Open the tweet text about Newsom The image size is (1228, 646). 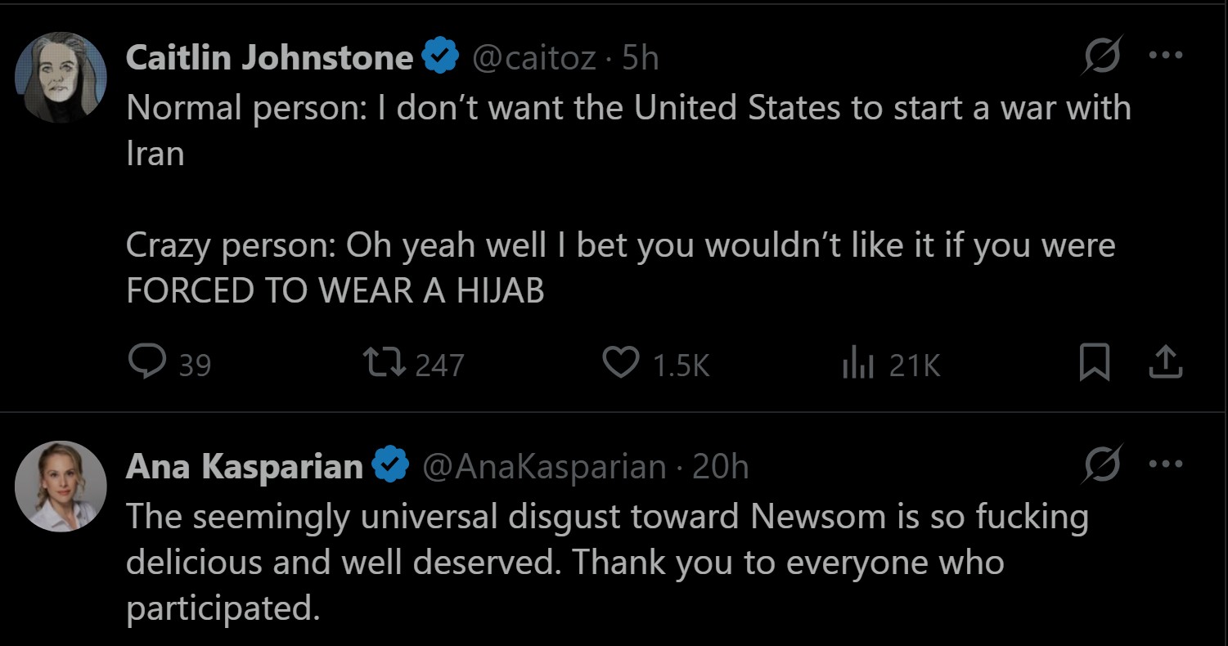pyautogui.click(x=605, y=563)
